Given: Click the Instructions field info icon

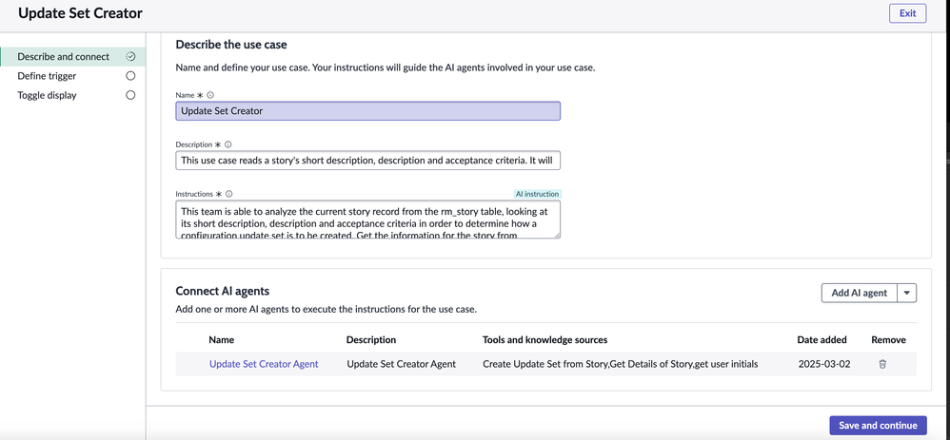Looking at the screenshot, I should (x=229, y=194).
